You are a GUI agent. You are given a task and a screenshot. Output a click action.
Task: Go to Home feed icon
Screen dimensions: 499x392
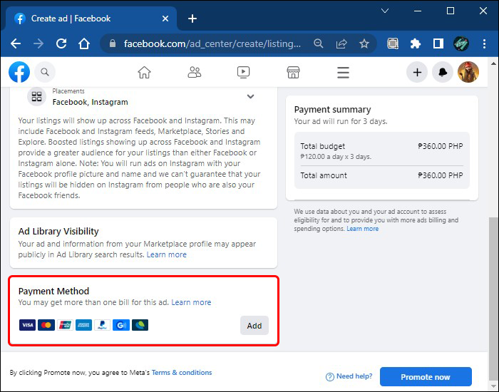[144, 72]
